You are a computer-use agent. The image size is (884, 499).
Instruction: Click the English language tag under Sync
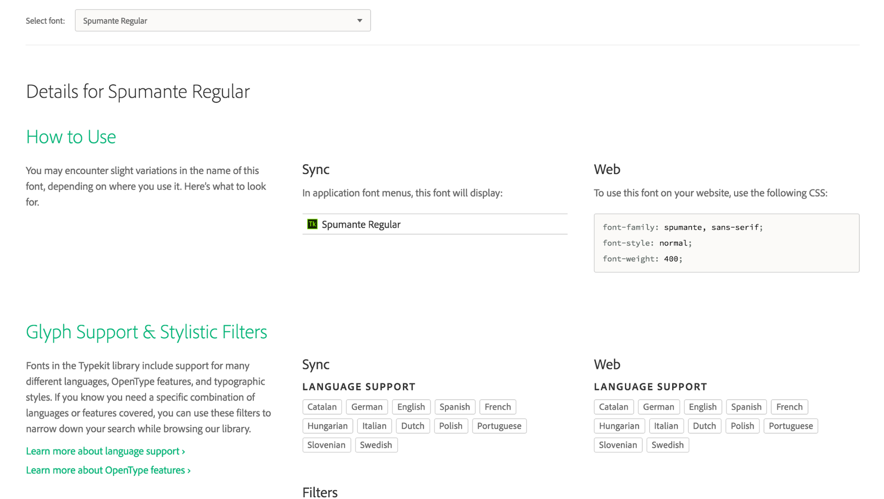point(411,407)
